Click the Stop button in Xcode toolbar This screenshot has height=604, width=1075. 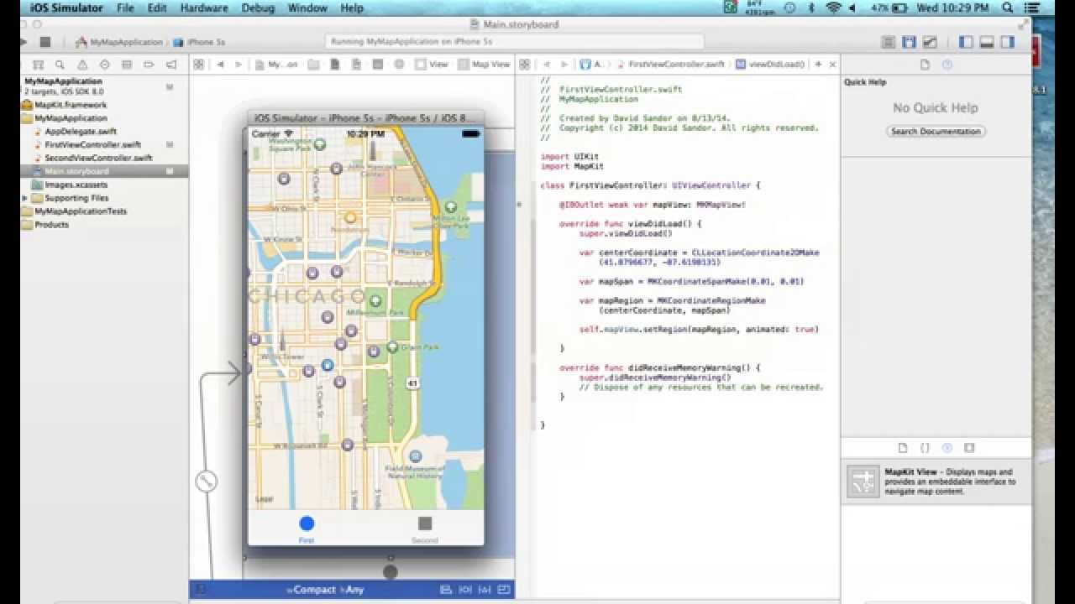45,42
